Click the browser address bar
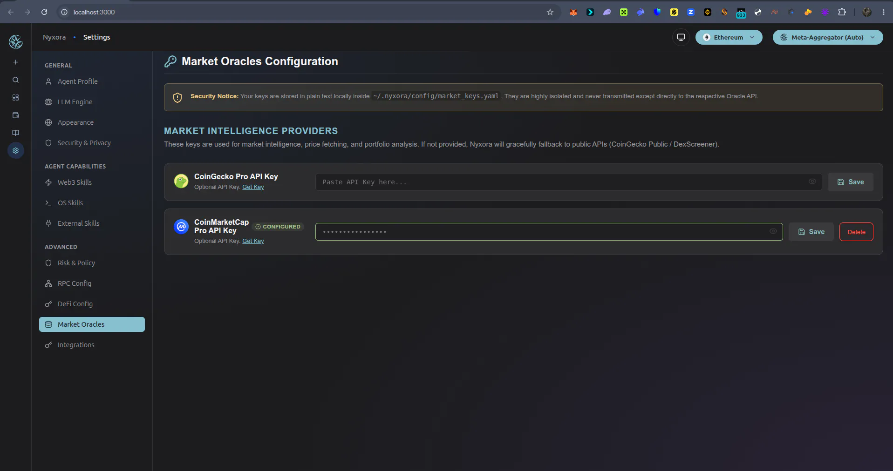 point(307,12)
